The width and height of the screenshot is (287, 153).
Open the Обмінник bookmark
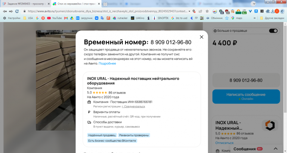pyautogui.click(x=215, y=18)
